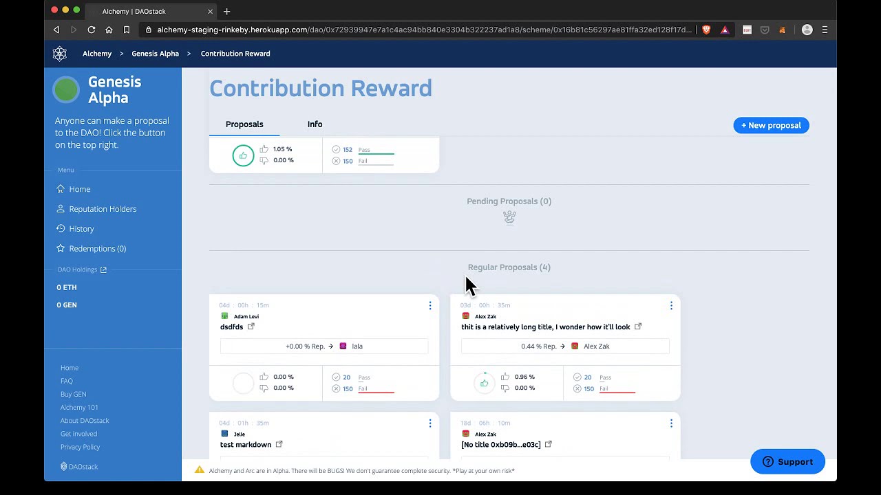Reload the page with the refresh icon
This screenshot has width=881, height=495.
point(91,30)
